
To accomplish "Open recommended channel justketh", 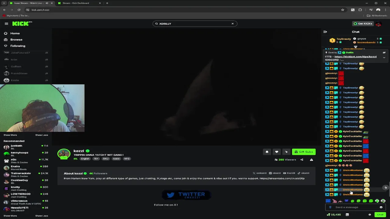I will point(26,147).
